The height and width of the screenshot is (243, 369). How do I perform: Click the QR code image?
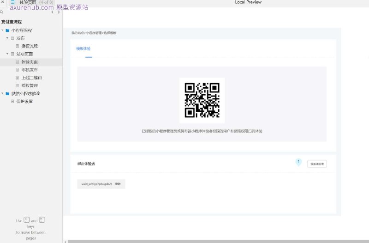[202, 100]
